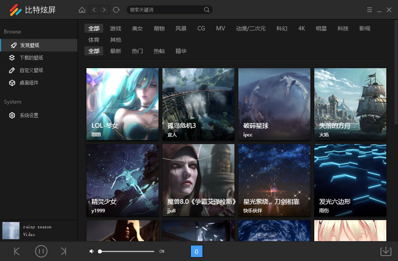Open the pink-haired anime wallpaper thumbnail
398x261 pixels.
[350, 231]
